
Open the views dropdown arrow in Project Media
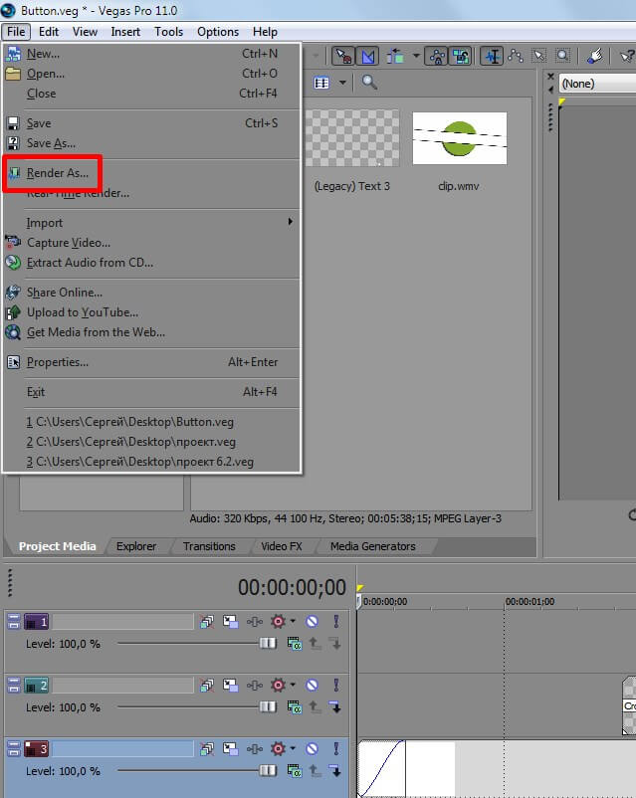click(342, 83)
